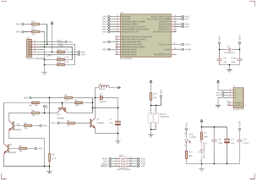Click the SW7 DIP switch block

123,162
